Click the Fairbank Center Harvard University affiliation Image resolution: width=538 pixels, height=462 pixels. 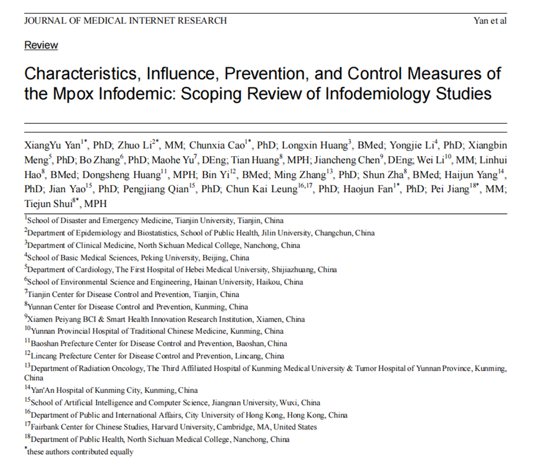[x=174, y=427]
